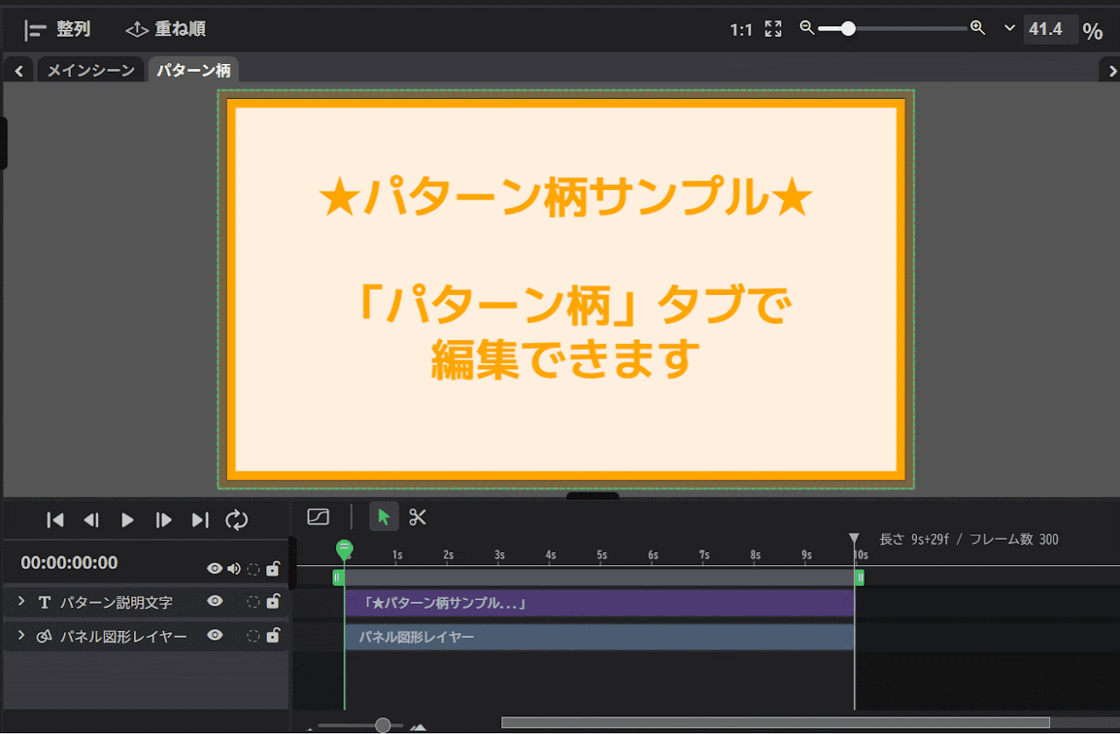The height and width of the screenshot is (734, 1120).
Task: Click the 編集できます canvas text
Action: tap(566, 359)
